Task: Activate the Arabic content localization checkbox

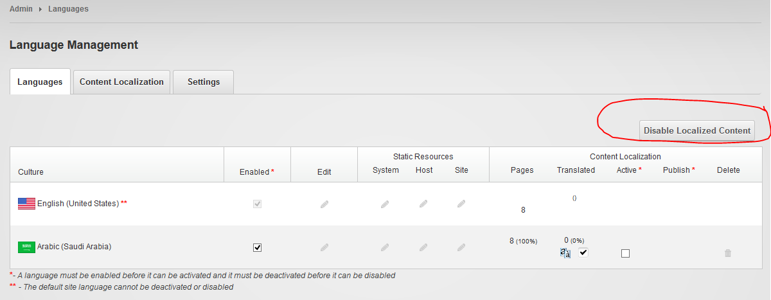Action: pos(625,253)
